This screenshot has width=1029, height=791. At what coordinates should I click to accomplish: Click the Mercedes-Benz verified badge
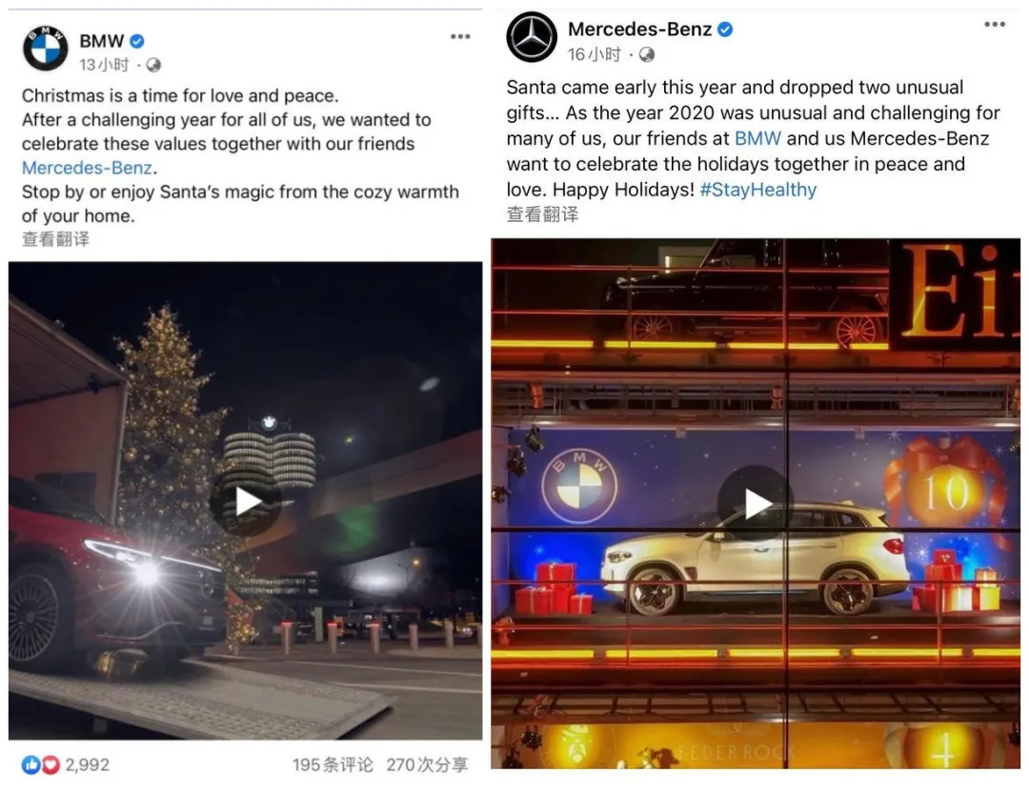(725, 30)
